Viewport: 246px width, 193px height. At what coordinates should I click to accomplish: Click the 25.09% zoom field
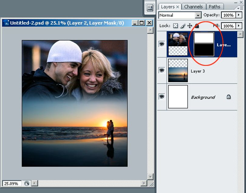[x=12, y=183]
